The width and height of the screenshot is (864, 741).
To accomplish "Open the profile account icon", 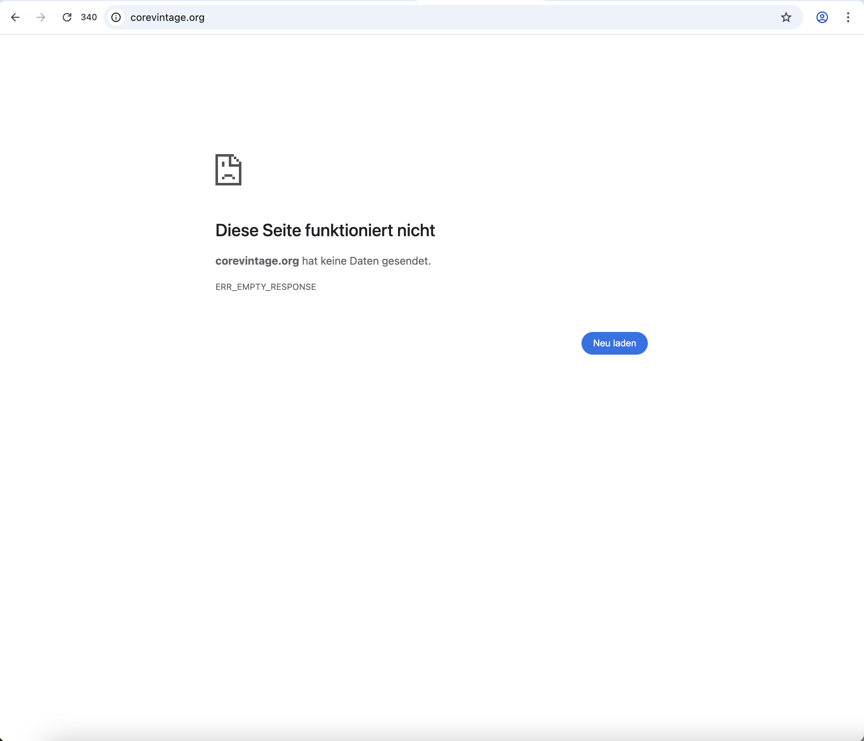I will pyautogui.click(x=822, y=17).
